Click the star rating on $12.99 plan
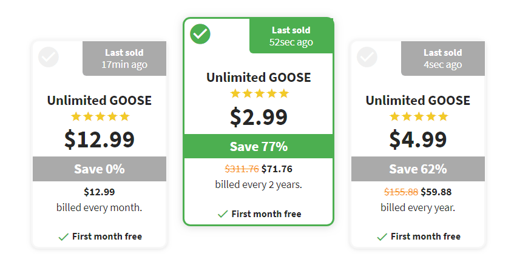 point(100,116)
